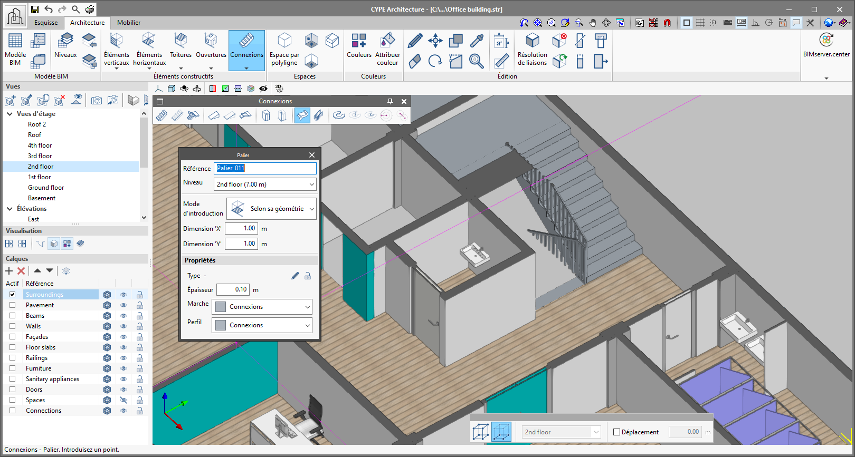Collapse the Vues d'étage tree node

pyautogui.click(x=10, y=114)
